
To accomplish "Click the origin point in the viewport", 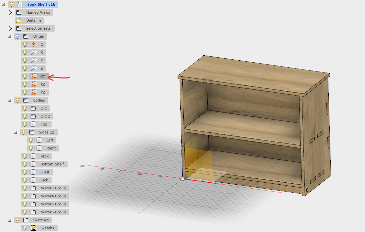I will coord(183,178).
